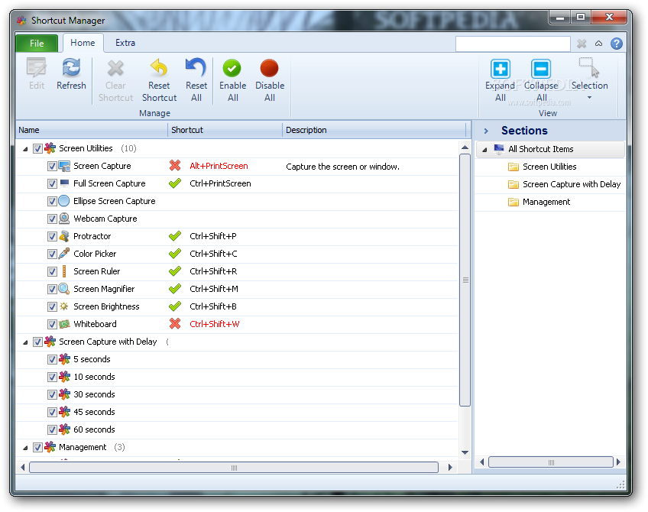Click the Screen Magnifier icon
648x512 pixels.
[64, 288]
